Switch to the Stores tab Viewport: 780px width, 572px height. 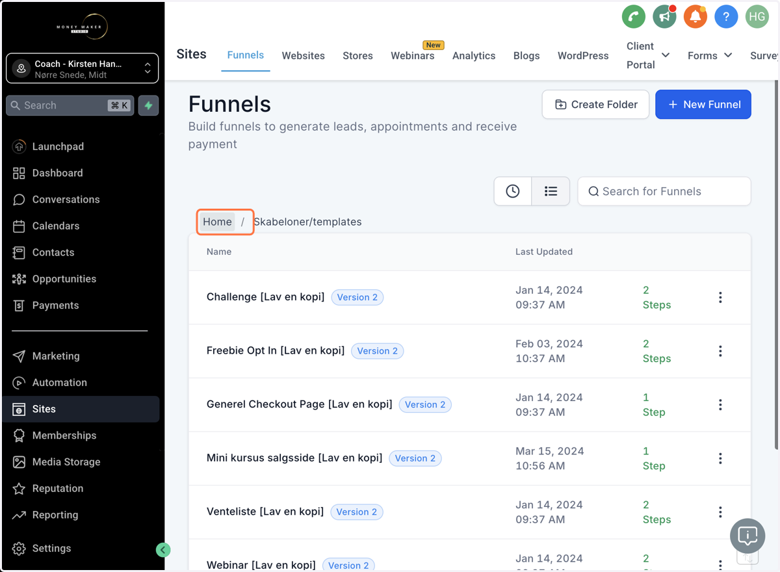(x=358, y=56)
